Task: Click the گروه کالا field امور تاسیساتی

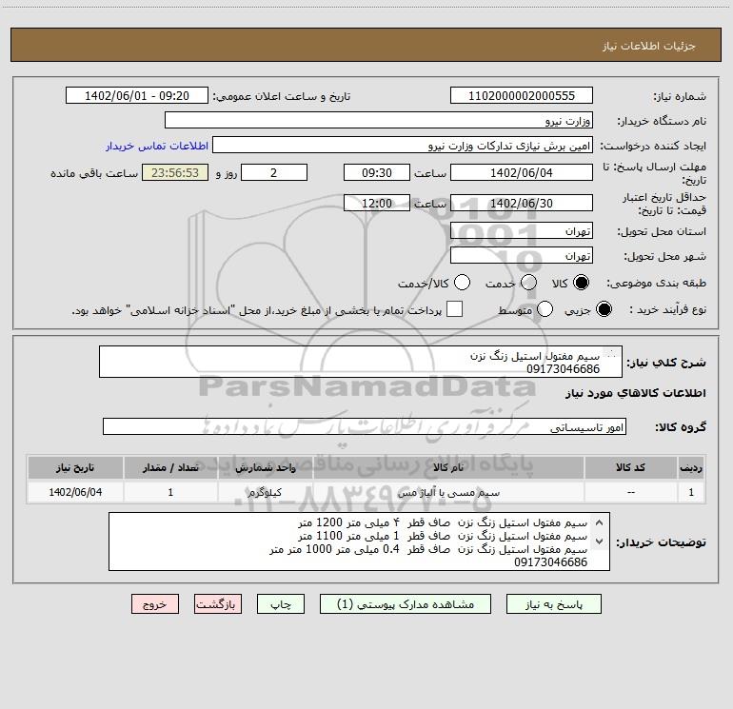Action: tap(365, 426)
